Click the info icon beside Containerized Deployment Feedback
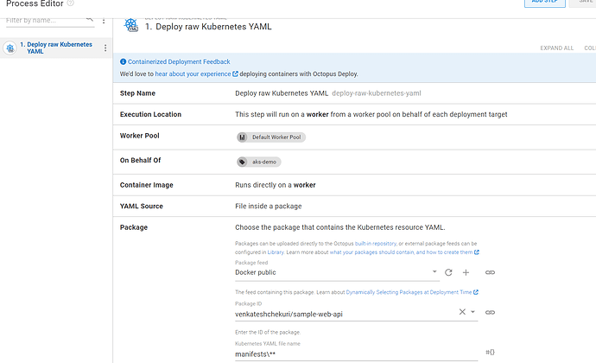596x363 pixels. pyautogui.click(x=123, y=61)
